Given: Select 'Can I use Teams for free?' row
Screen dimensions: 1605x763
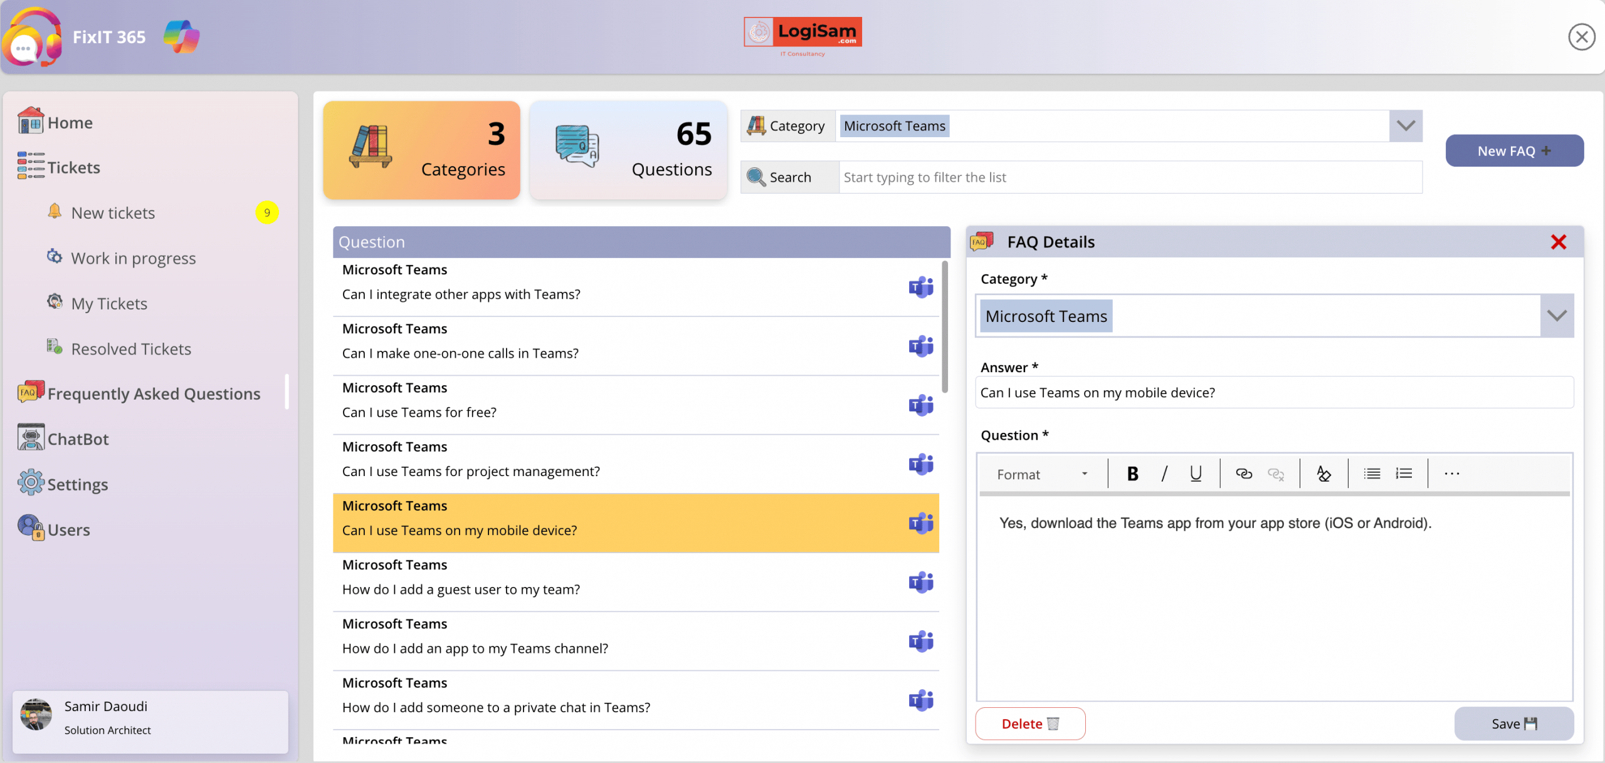Looking at the screenshot, I should (x=636, y=405).
